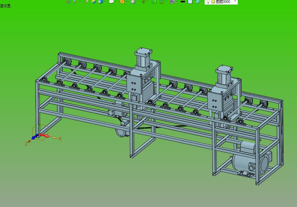The height and width of the screenshot is (207, 297).
Task: Click the stacked layers icon
Action: pos(197,1)
